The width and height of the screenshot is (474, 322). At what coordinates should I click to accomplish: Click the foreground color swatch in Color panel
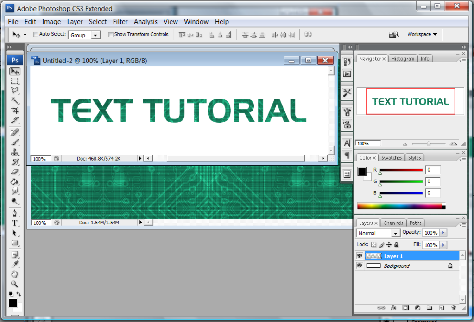362,171
